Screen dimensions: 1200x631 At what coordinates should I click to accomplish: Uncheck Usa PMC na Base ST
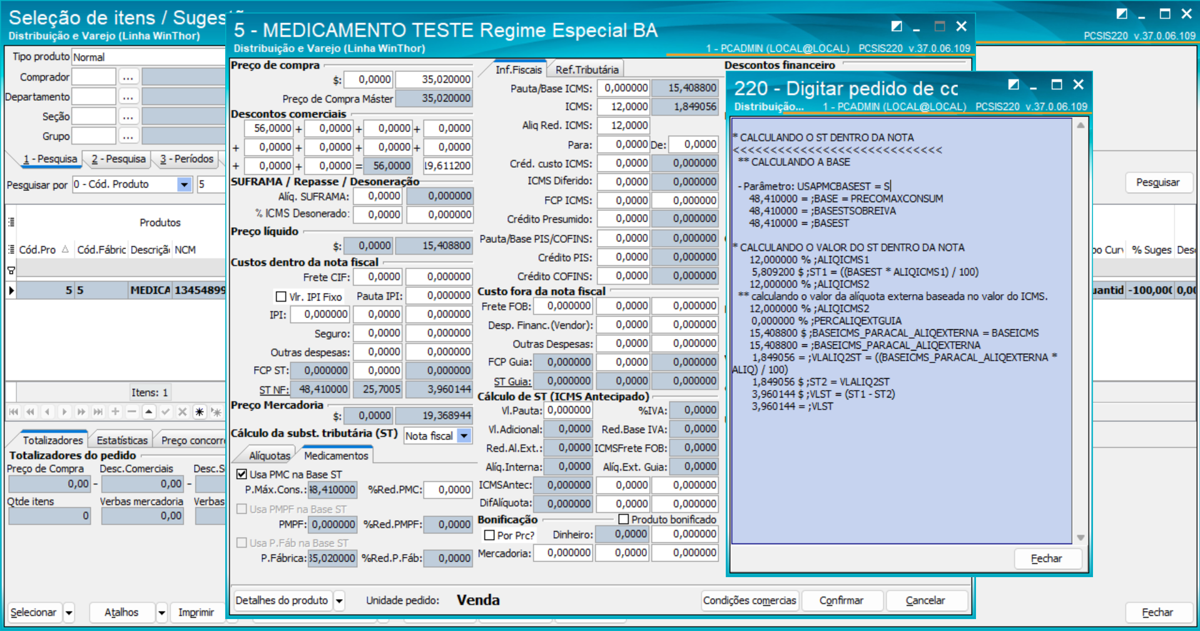242,475
